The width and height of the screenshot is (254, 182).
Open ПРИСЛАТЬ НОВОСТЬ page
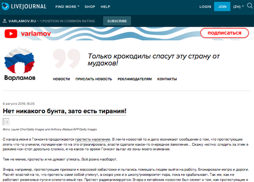pos(94,79)
